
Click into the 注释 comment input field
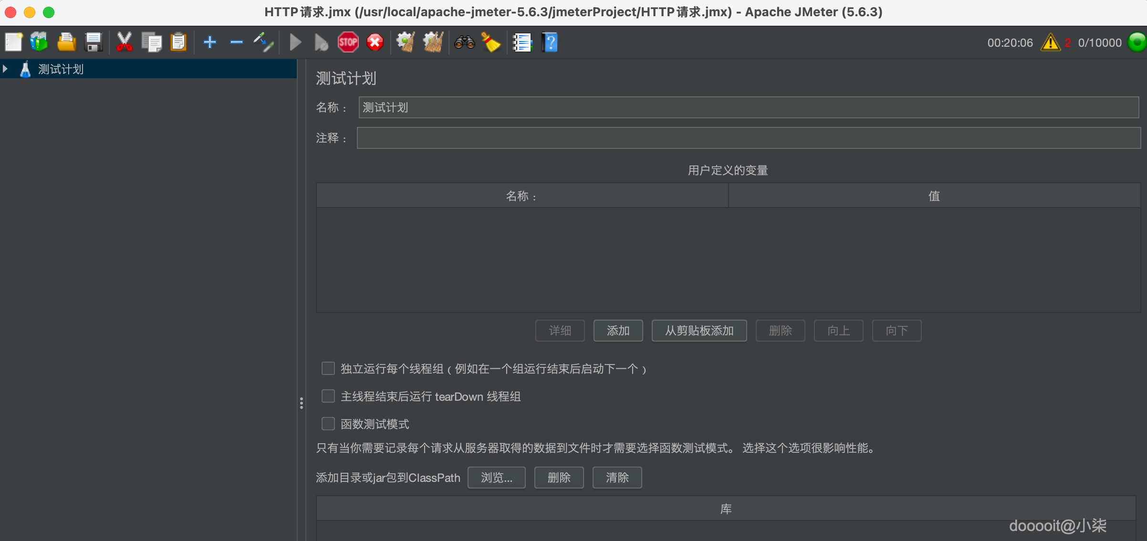(x=668, y=138)
